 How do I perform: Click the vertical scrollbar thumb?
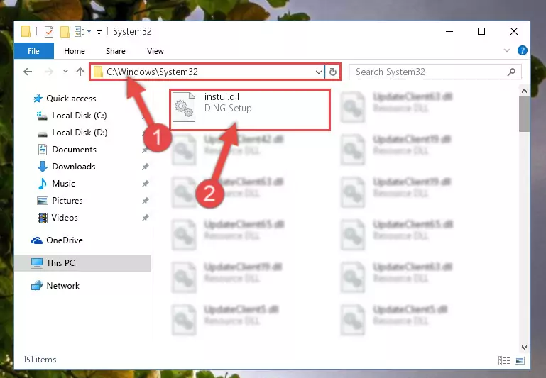524,114
